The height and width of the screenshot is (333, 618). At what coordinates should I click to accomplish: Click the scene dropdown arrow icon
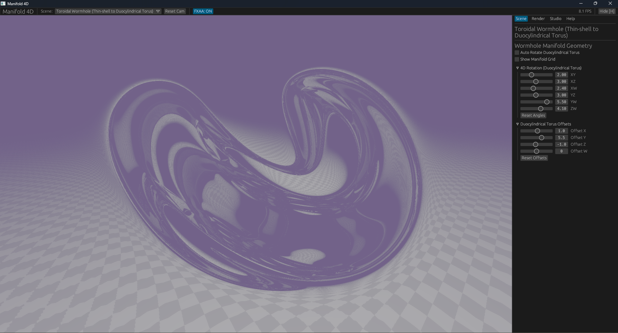click(158, 11)
